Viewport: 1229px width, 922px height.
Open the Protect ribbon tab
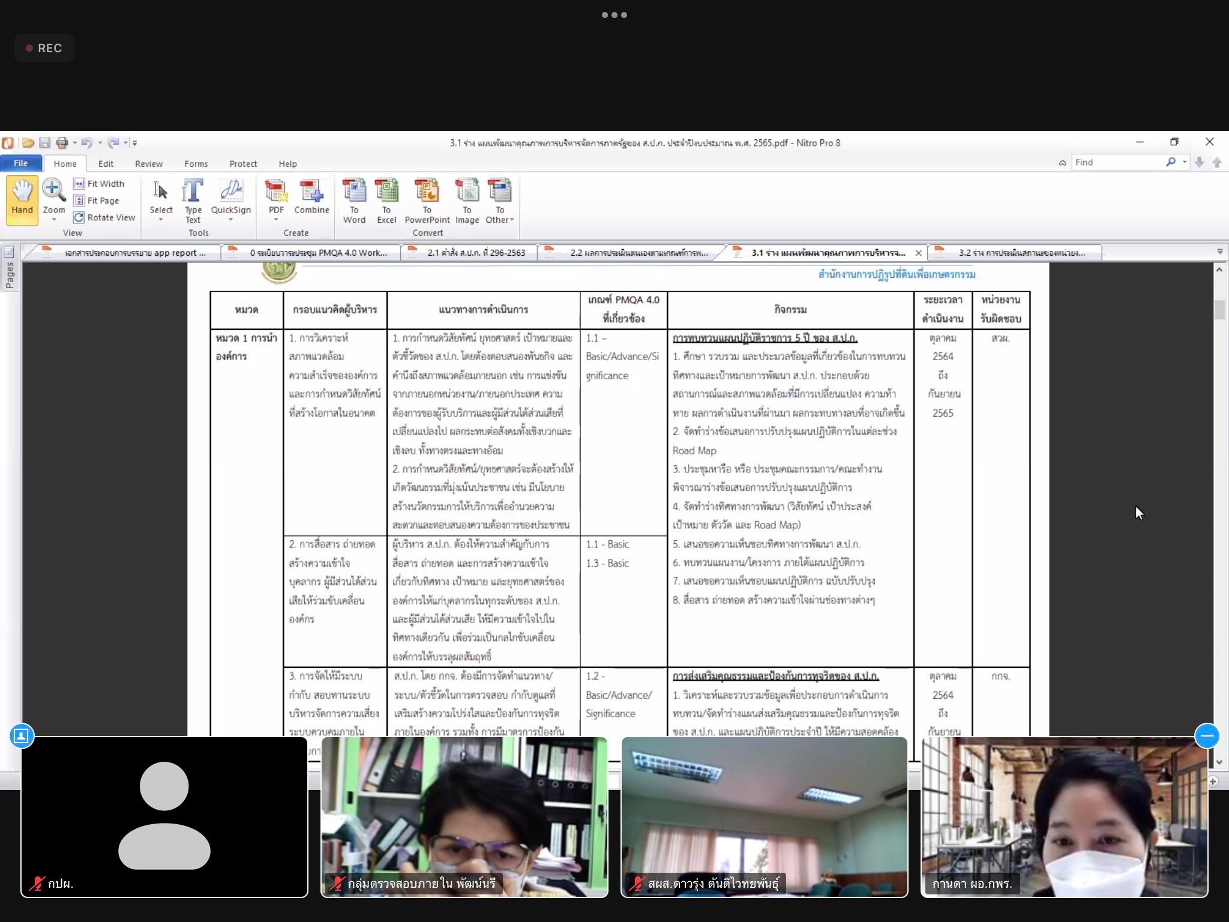243,163
